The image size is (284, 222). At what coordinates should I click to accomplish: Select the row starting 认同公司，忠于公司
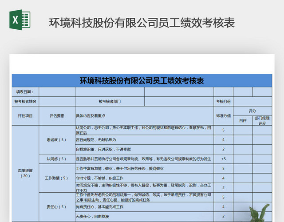(145, 130)
